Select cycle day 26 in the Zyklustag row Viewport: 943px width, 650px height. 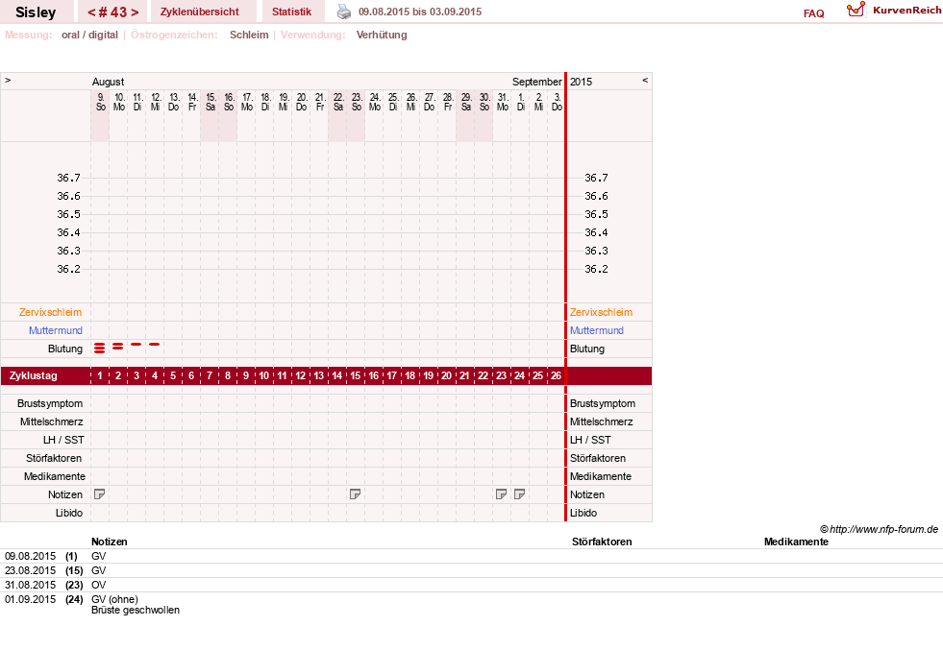pyautogui.click(x=557, y=375)
